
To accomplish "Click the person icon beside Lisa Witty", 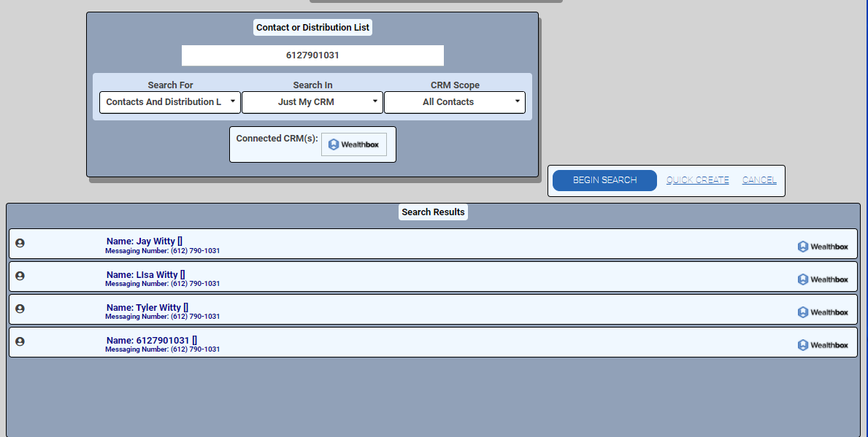I will (20, 276).
